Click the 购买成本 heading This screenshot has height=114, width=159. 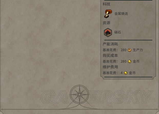(110, 56)
